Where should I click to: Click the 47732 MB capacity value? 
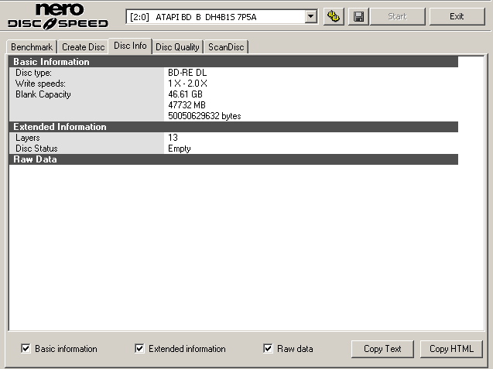pyautogui.click(x=187, y=105)
